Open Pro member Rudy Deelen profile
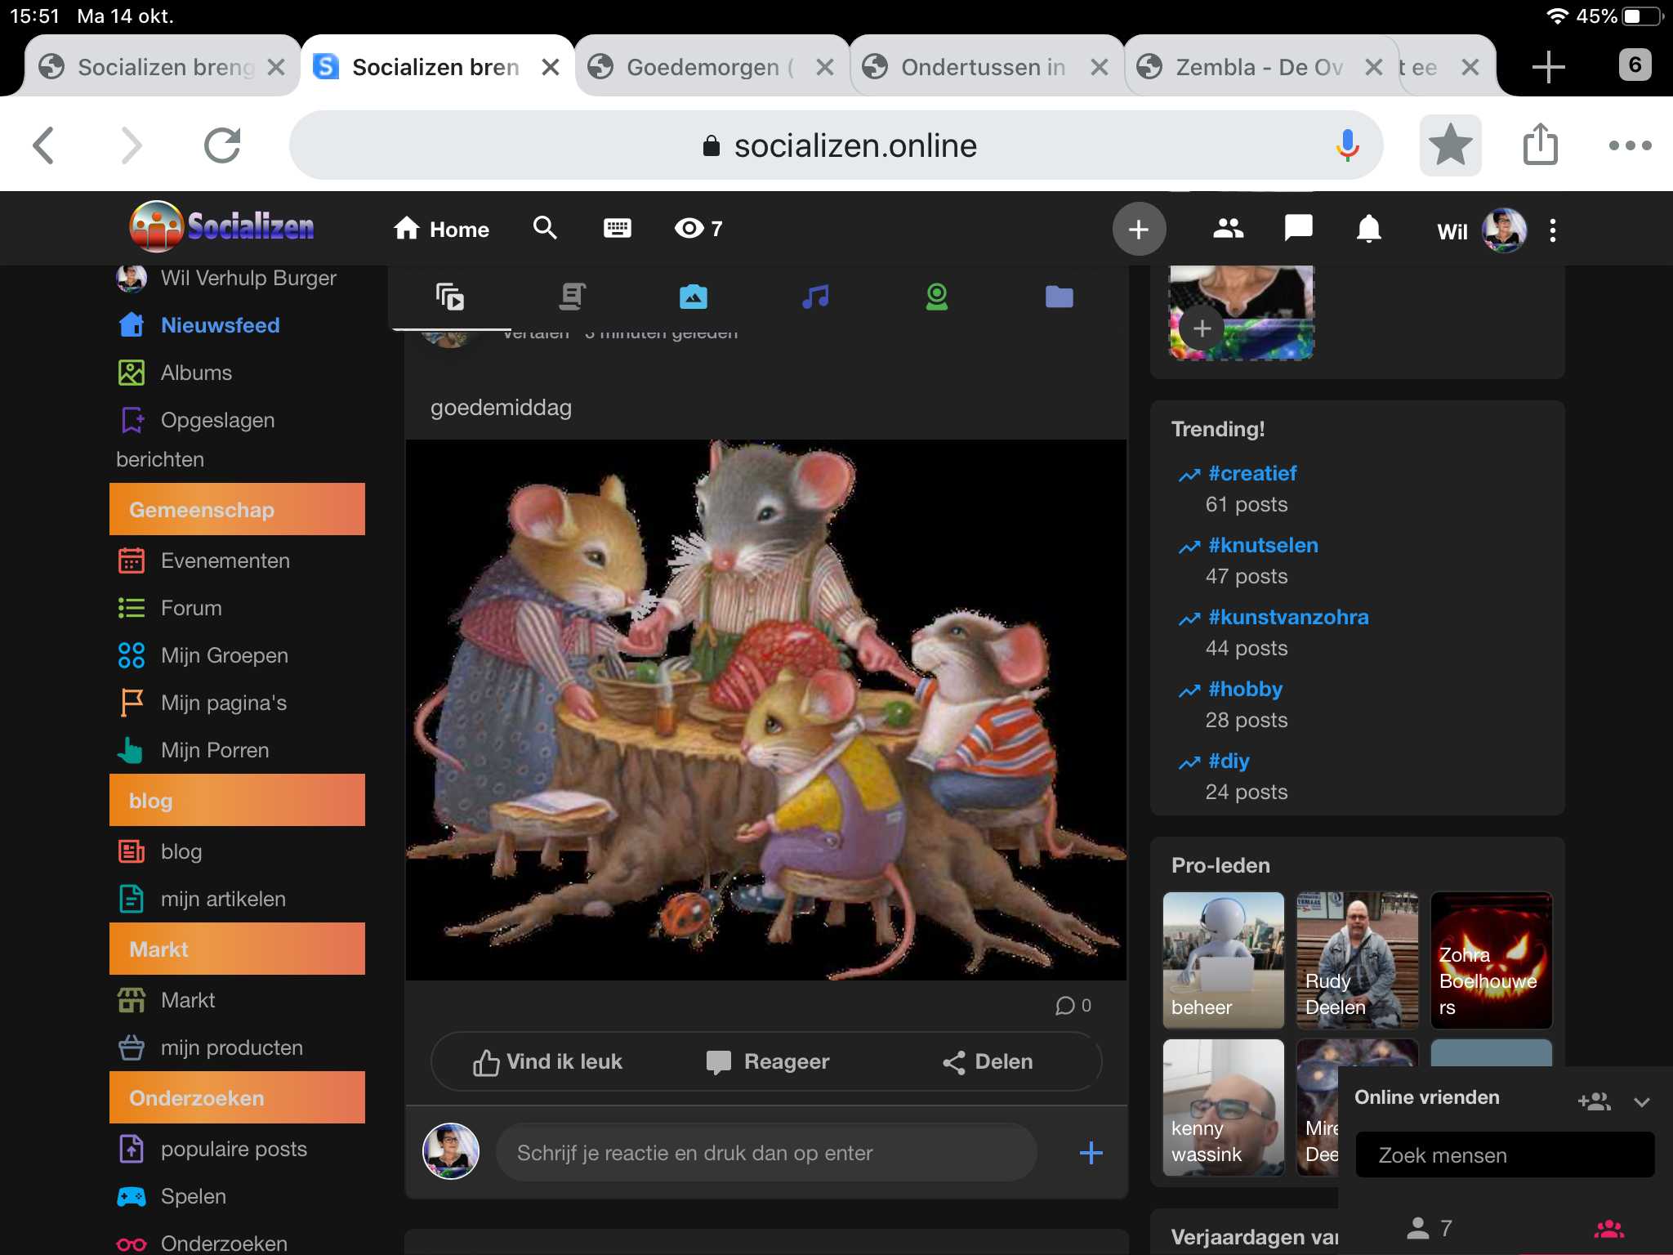 coord(1358,960)
